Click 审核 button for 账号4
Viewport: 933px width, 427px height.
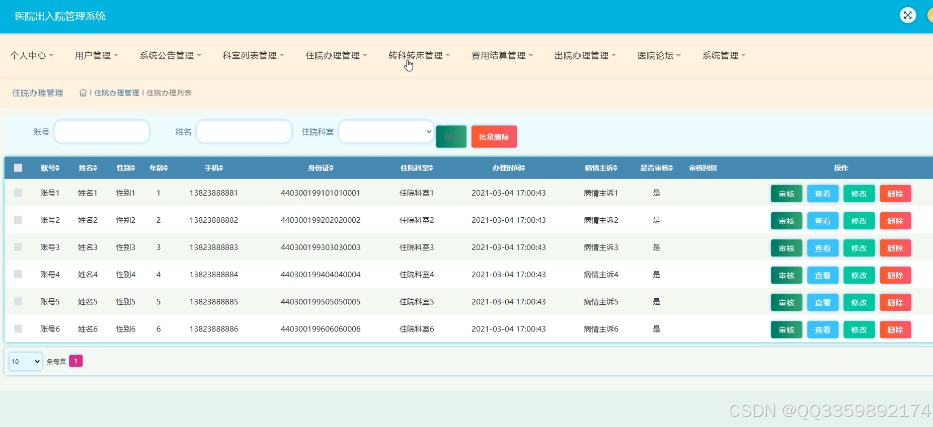[x=787, y=275]
